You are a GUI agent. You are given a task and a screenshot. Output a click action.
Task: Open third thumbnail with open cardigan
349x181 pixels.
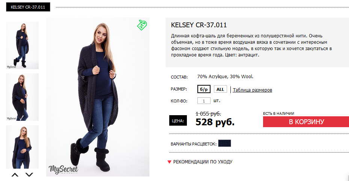pyautogui.click(x=22, y=147)
